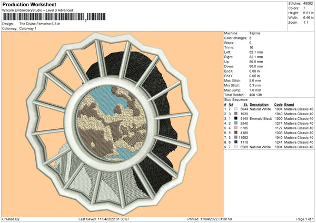Click stitch count 11092 in stop 7

[243, 137]
